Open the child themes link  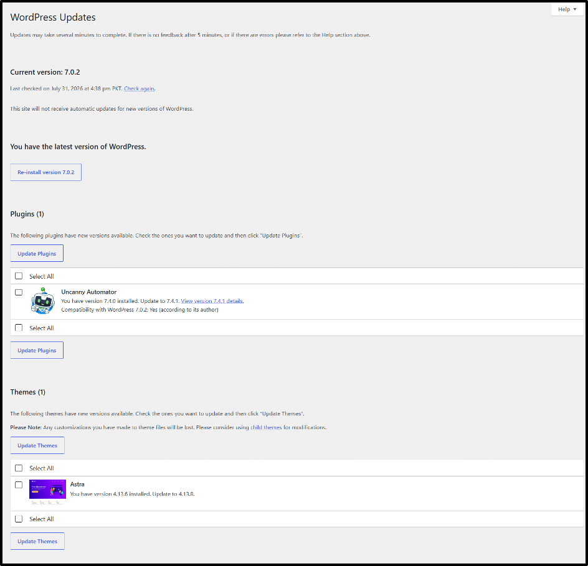point(266,427)
